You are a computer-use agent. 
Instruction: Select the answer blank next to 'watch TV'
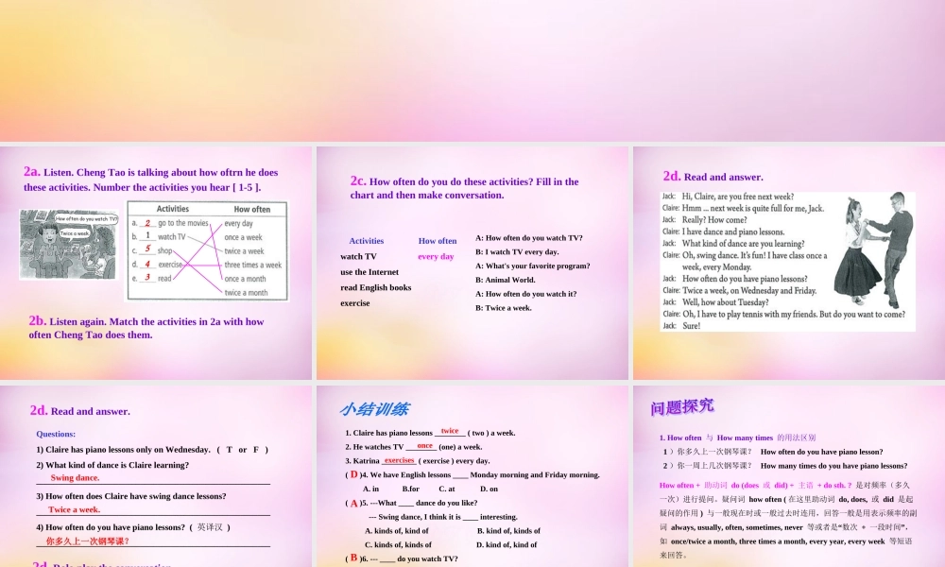(436, 256)
